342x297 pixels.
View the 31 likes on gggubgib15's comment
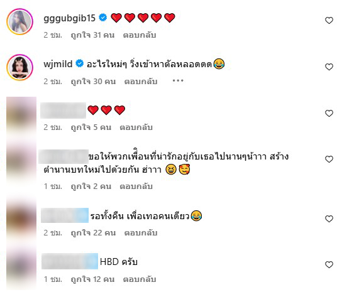pyautogui.click(x=92, y=35)
